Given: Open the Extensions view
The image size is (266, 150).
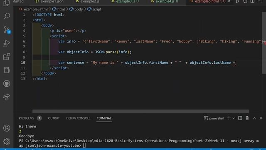Looking at the screenshot, I should click(7, 57).
